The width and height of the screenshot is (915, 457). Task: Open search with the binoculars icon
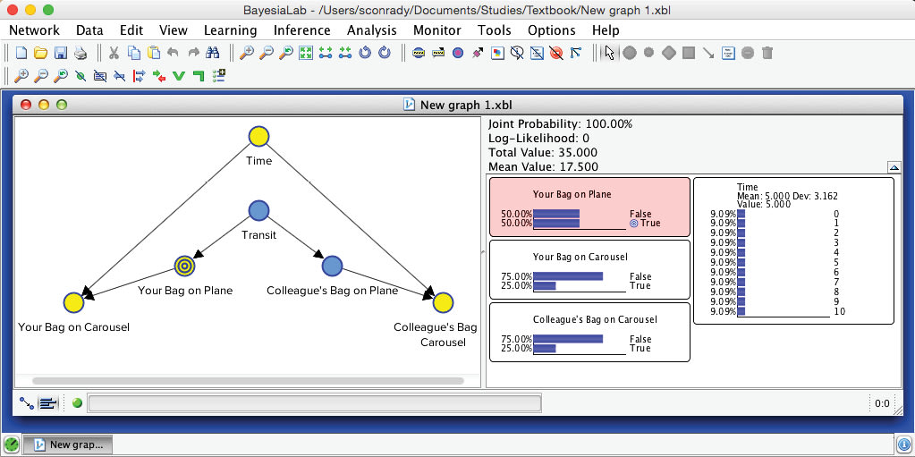point(212,53)
